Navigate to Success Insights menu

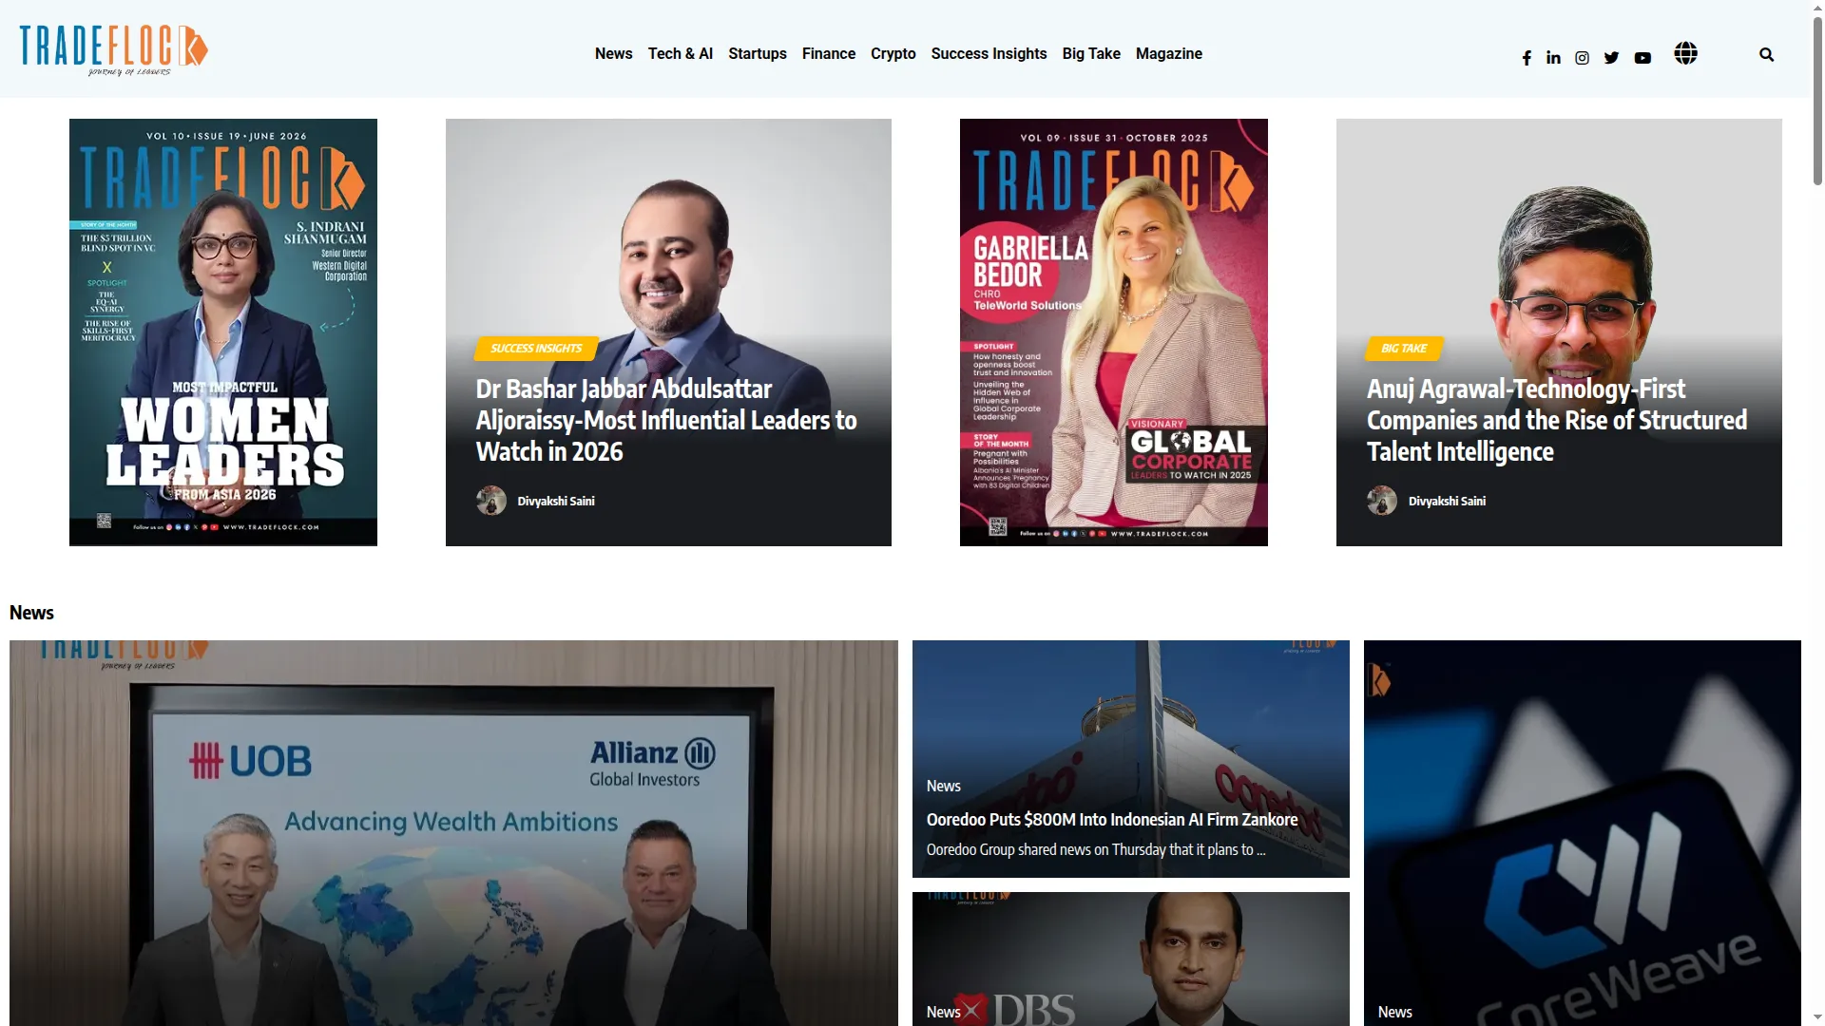[989, 54]
